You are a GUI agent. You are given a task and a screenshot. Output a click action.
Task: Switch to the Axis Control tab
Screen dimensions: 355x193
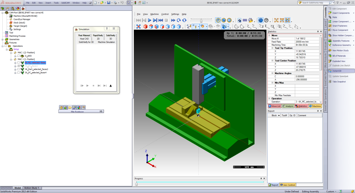(x=288, y=185)
